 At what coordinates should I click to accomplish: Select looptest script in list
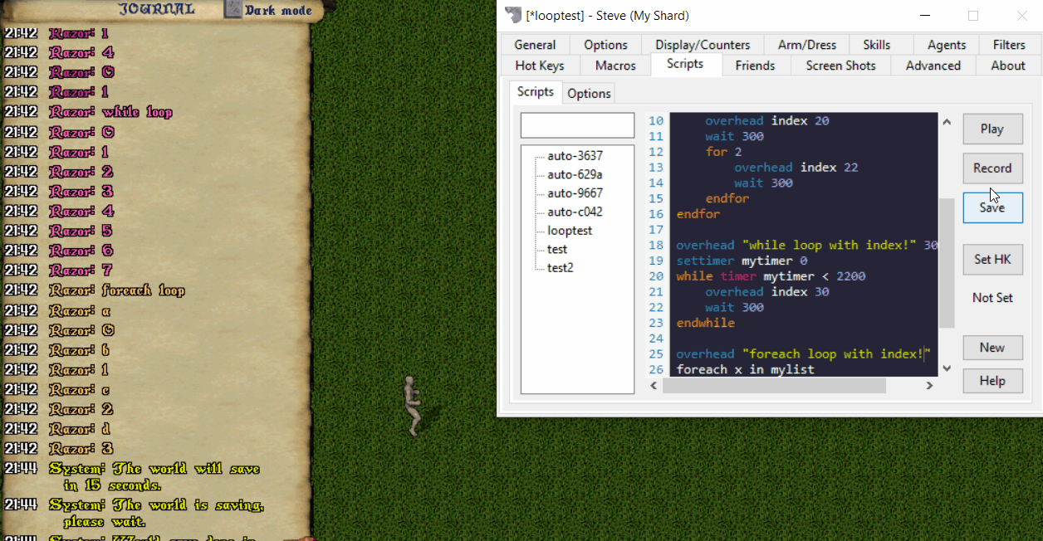pos(570,231)
